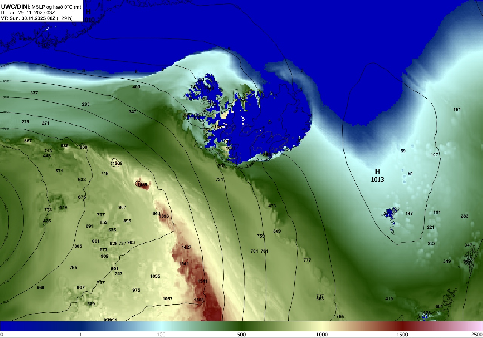Click the 805 height value
The image size is (483, 338).
pos(78,246)
